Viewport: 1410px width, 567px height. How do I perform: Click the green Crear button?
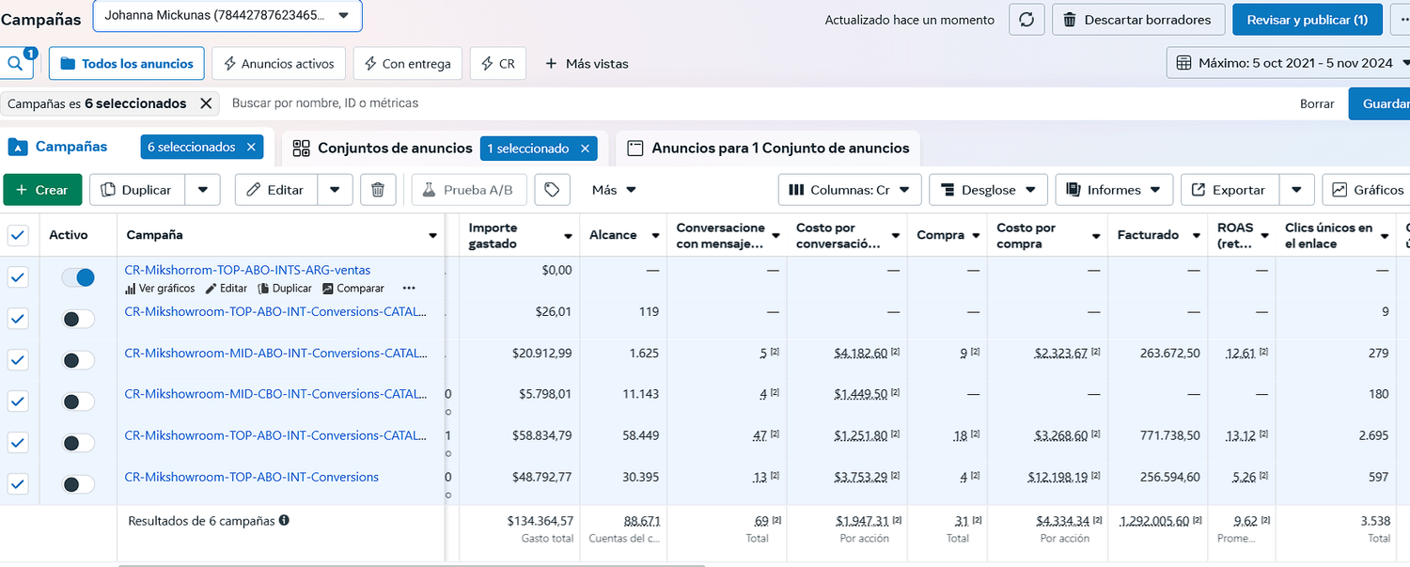42,190
